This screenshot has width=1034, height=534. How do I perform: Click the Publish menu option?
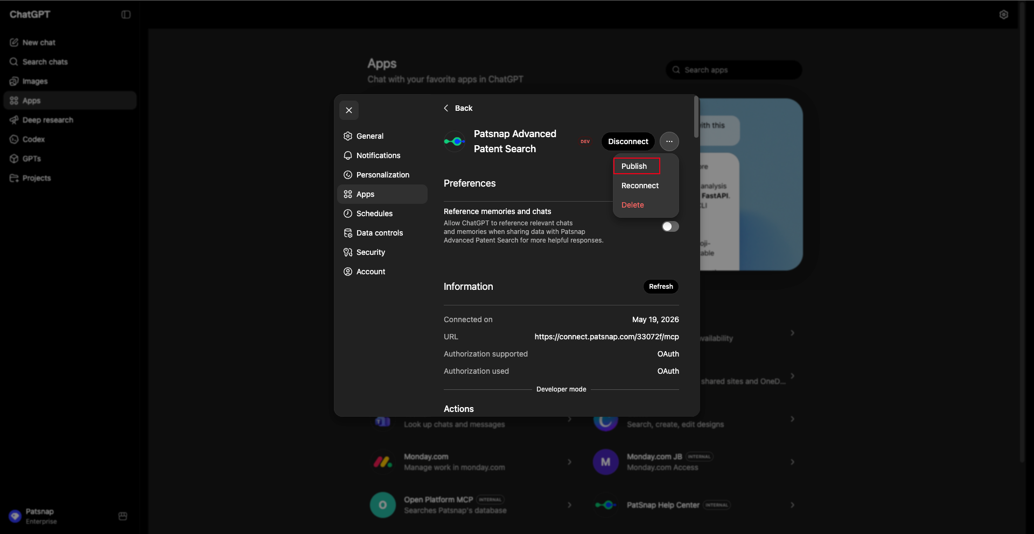[637, 166]
